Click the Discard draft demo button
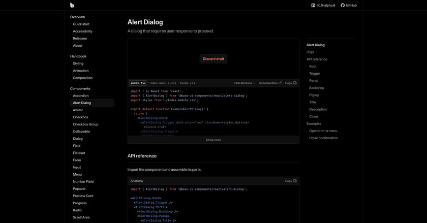427x223 pixels. [213, 59]
